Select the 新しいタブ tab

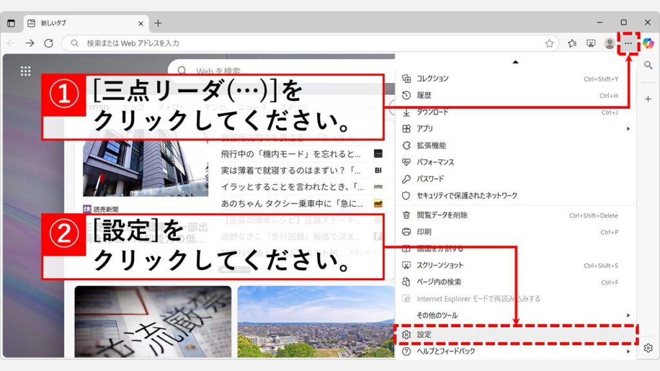point(84,23)
